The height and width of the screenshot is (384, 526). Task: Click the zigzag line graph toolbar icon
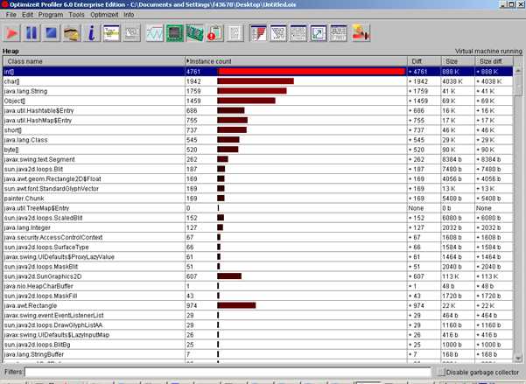tap(155, 33)
